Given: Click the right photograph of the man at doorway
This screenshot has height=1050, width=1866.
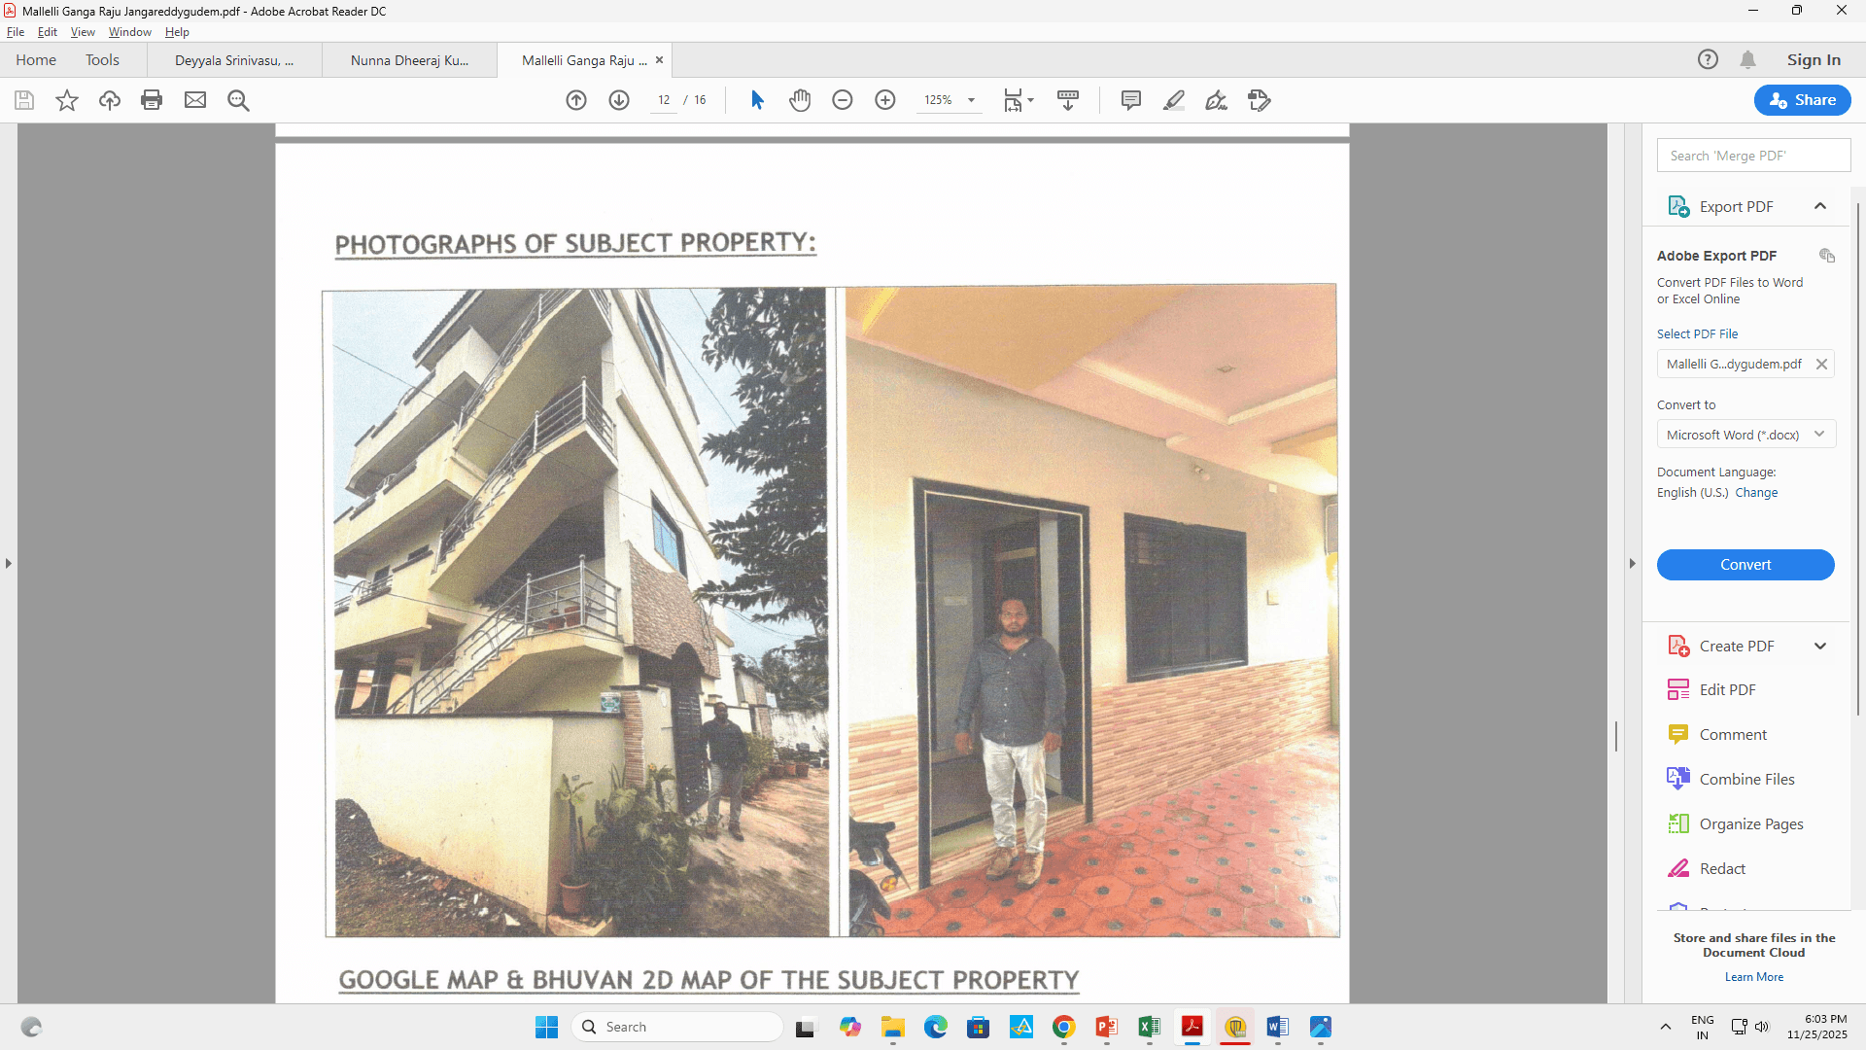Looking at the screenshot, I should pos(1091,611).
